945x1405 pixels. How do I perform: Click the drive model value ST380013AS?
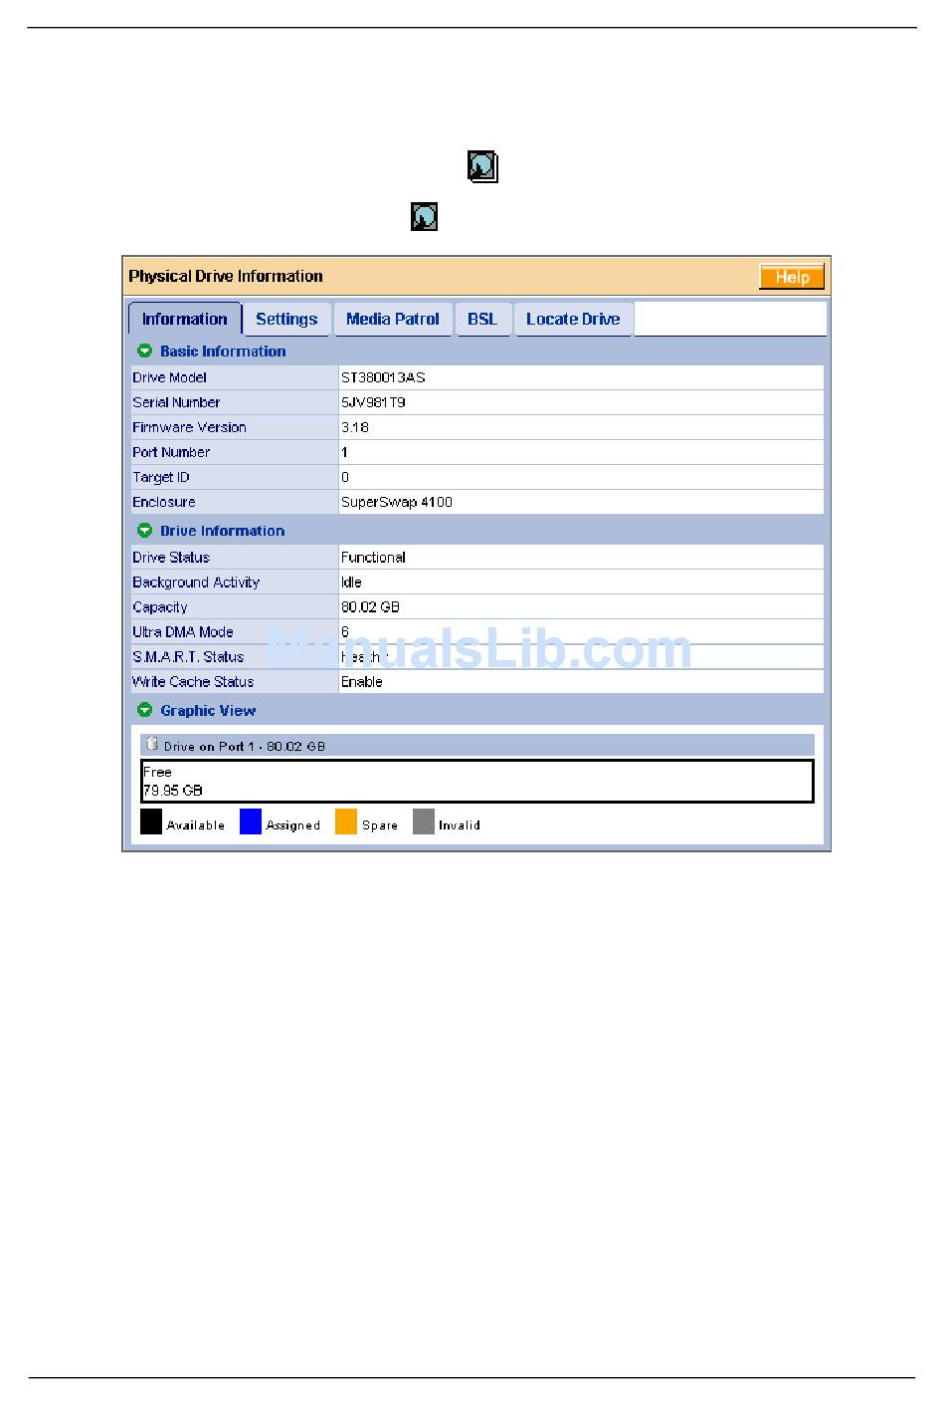point(383,377)
